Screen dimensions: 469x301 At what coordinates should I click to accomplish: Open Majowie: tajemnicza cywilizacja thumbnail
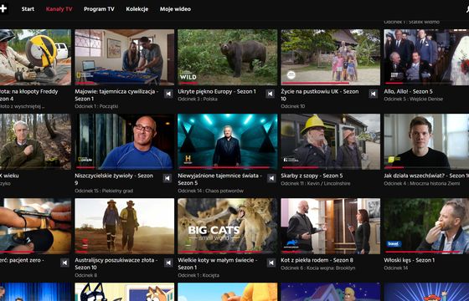pyautogui.click(x=125, y=57)
